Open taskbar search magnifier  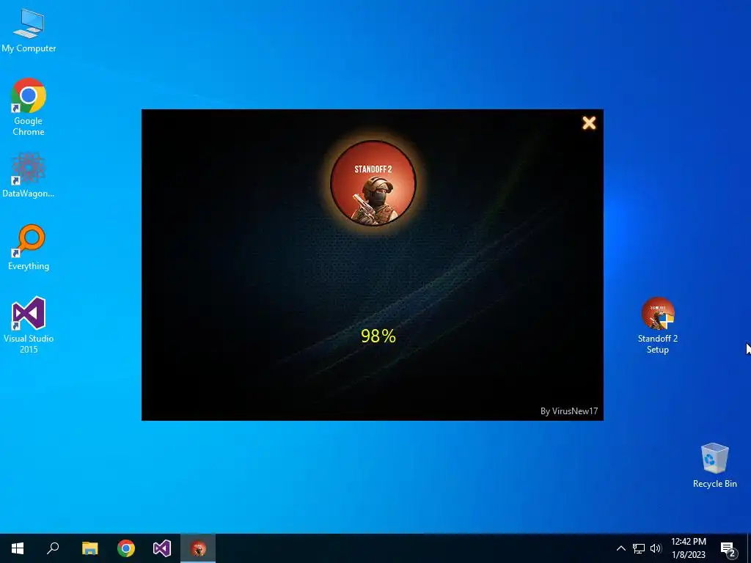tap(53, 548)
